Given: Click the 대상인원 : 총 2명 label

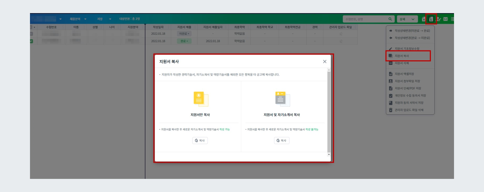Looking at the screenshot, I should pyautogui.click(x=129, y=19).
